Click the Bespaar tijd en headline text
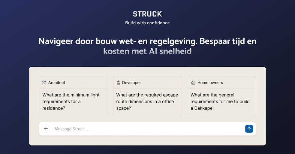The height and width of the screenshot is (154, 295). pos(228,41)
